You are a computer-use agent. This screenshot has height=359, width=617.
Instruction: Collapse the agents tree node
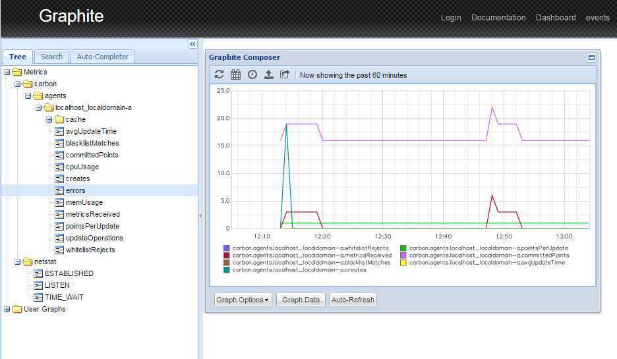point(28,96)
